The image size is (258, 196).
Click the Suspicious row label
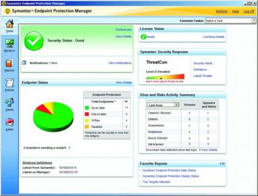tap(155, 132)
